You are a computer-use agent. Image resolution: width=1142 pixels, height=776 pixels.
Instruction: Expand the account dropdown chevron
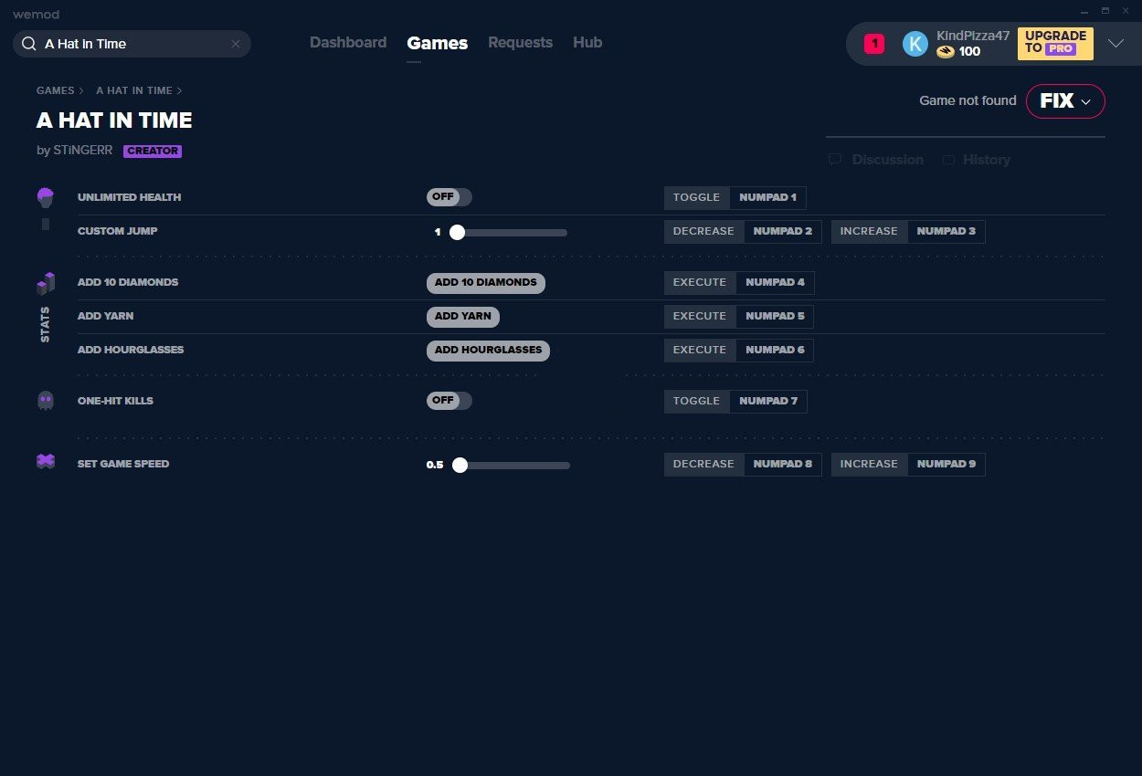pos(1116,44)
